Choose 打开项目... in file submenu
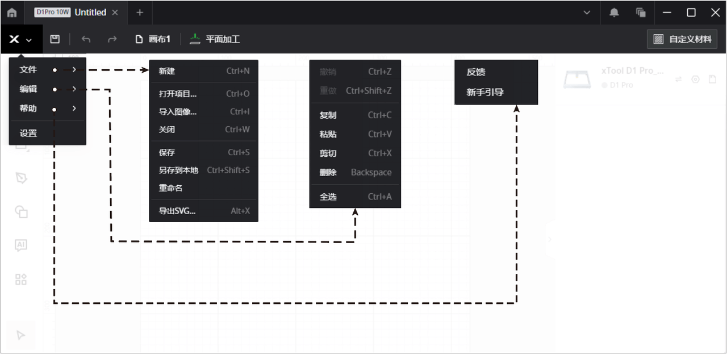Viewport: 727px width, 354px height. coord(203,94)
